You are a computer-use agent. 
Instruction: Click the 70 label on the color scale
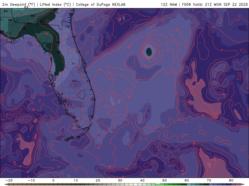click(209, 180)
